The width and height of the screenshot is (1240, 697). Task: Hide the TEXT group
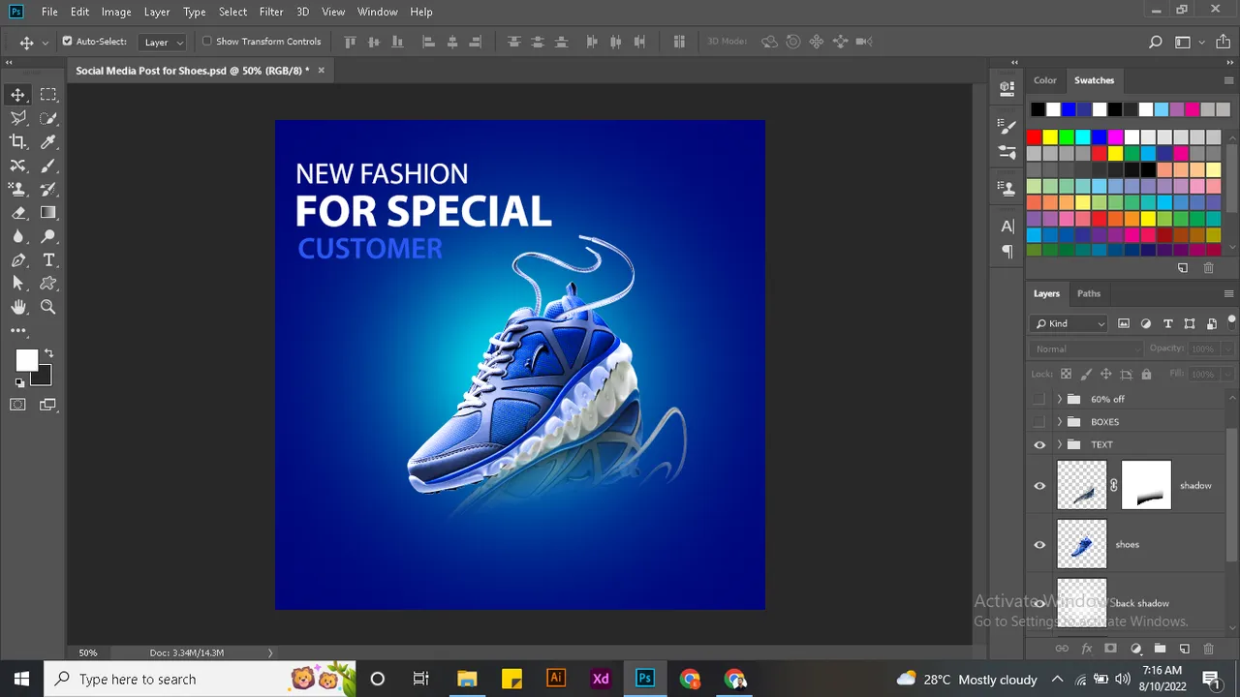click(x=1039, y=445)
